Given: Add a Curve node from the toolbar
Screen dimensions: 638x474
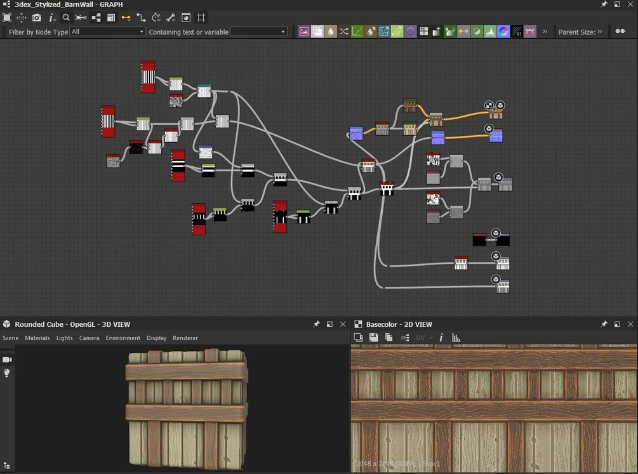Looking at the screenshot, I should coord(357,32).
